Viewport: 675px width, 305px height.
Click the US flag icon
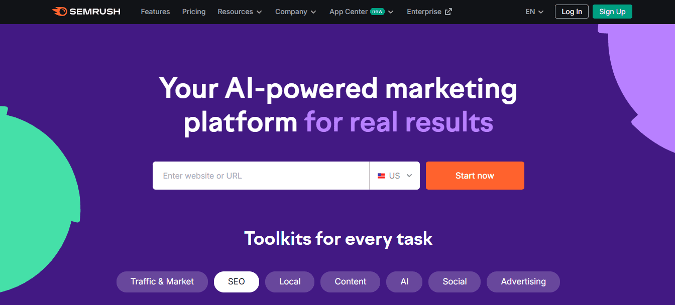tap(381, 176)
